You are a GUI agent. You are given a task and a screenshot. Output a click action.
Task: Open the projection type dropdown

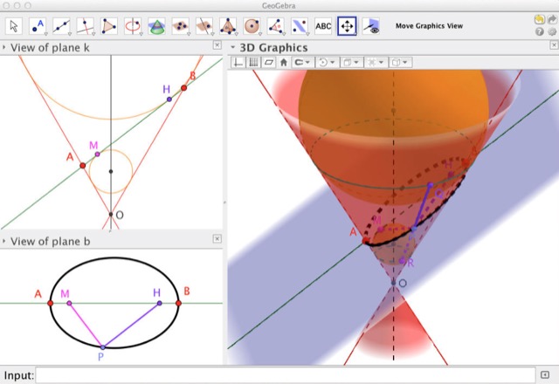pyautogui.click(x=402, y=63)
